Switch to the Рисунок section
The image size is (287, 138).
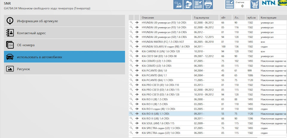pyautogui.click(x=64, y=69)
